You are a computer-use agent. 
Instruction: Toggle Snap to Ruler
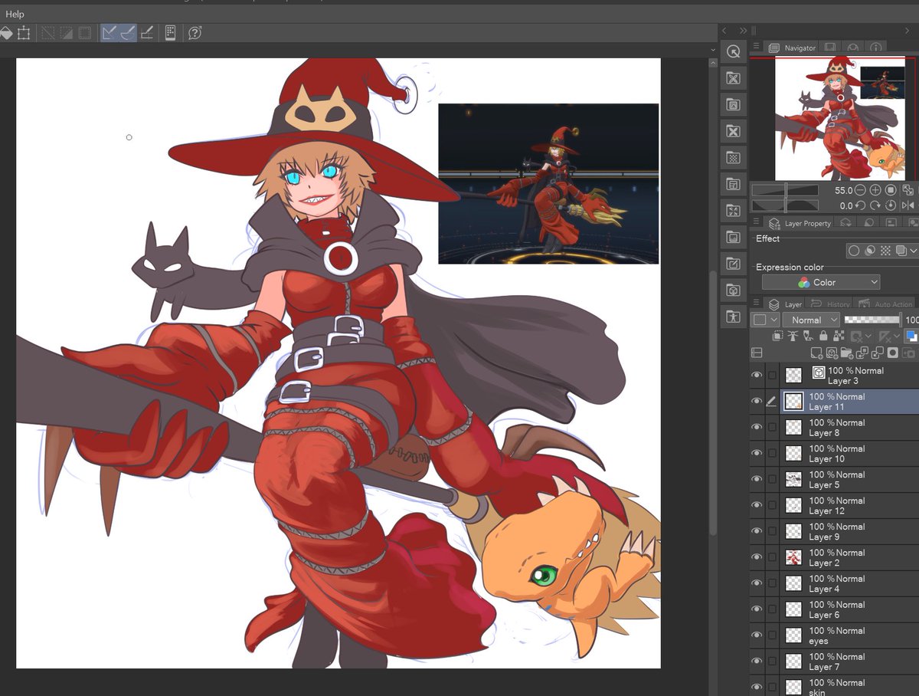(x=110, y=33)
